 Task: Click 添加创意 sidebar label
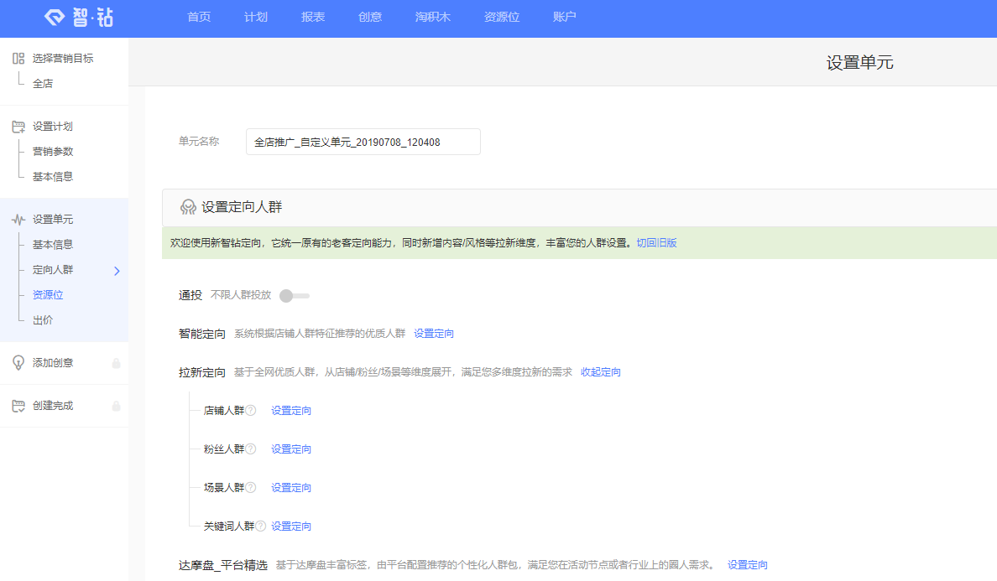coord(53,362)
